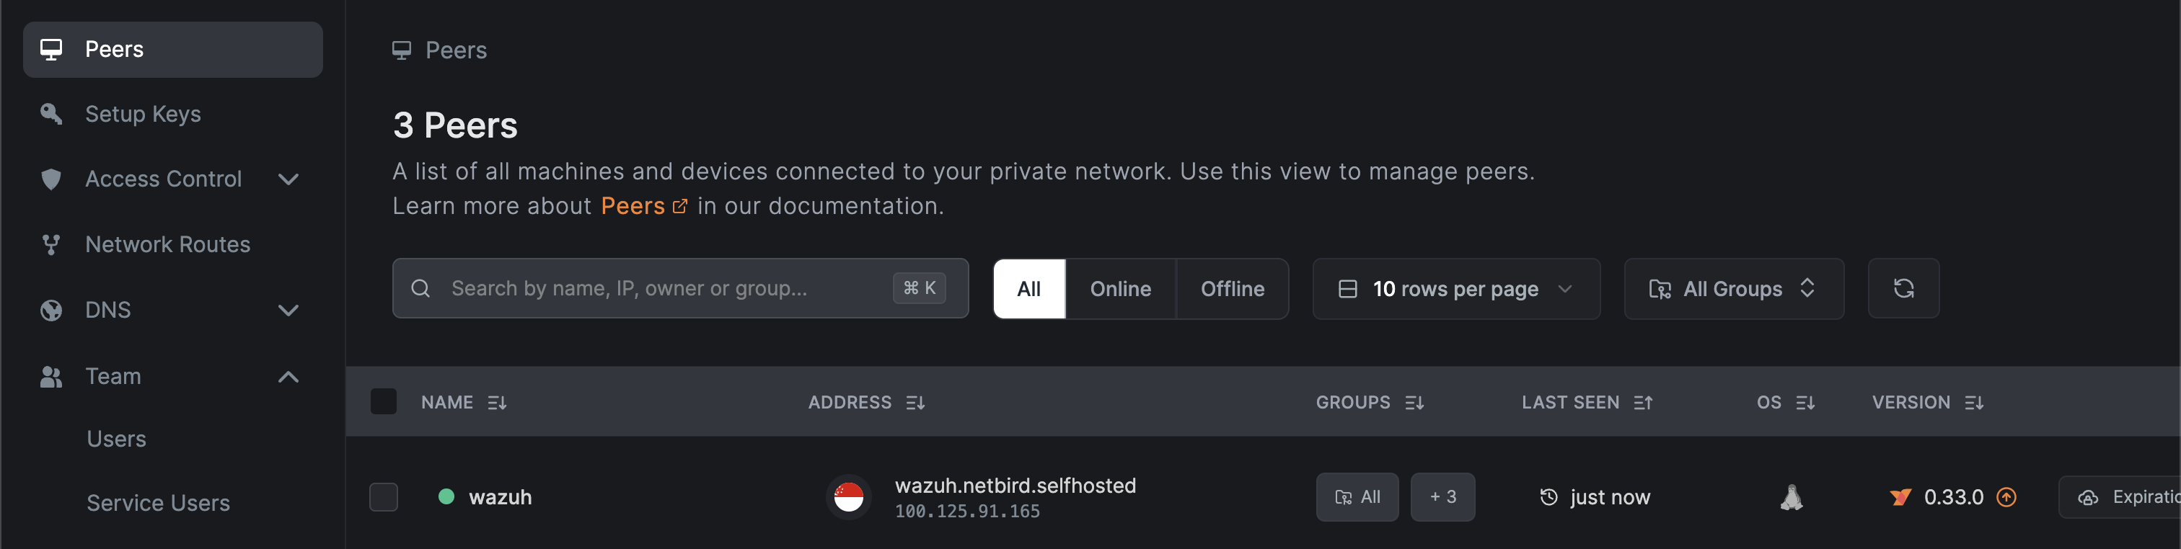Open Setup Keys in the sidebar
Image resolution: width=2181 pixels, height=549 pixels.
tap(142, 115)
